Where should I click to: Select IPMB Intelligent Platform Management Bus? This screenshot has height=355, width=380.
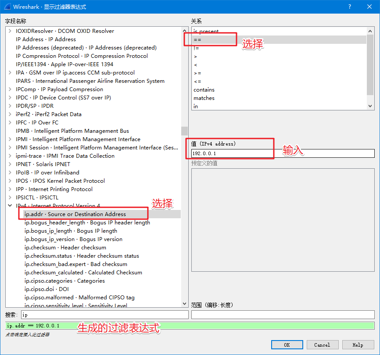(72, 131)
